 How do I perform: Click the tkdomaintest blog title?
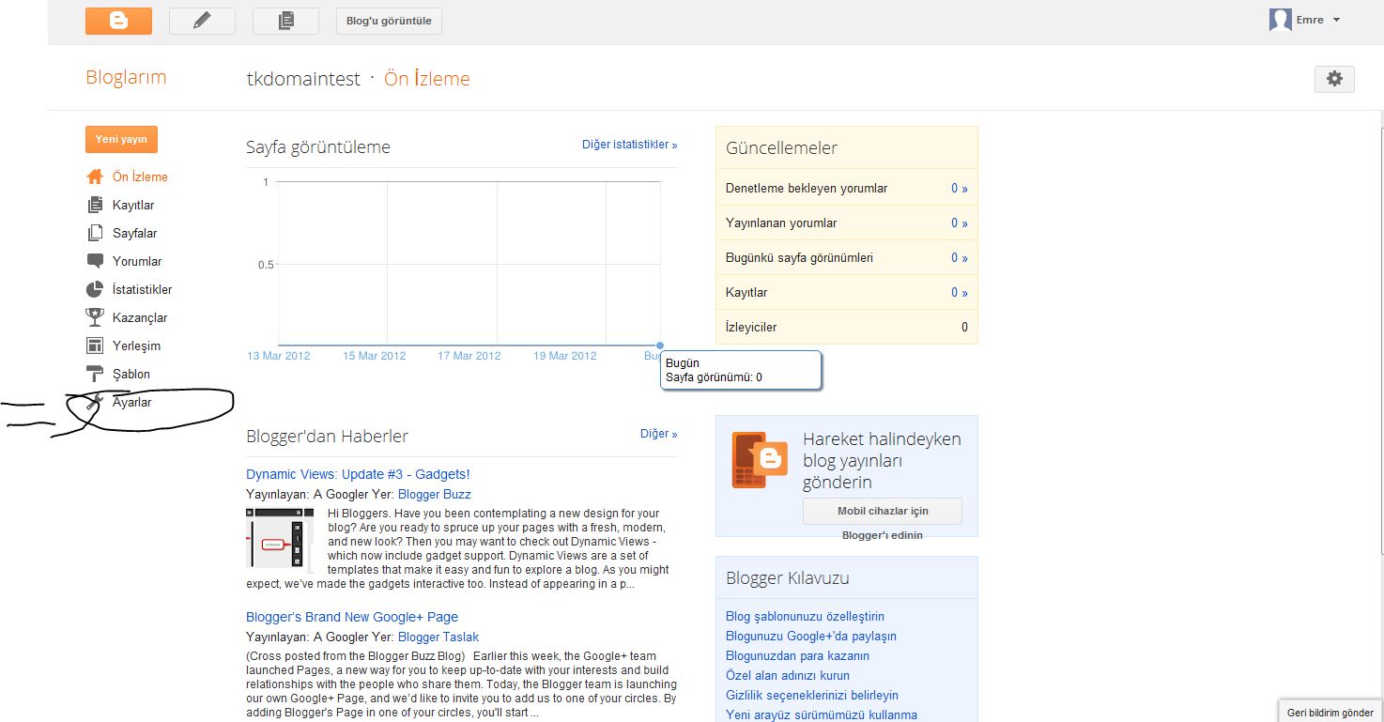(303, 79)
